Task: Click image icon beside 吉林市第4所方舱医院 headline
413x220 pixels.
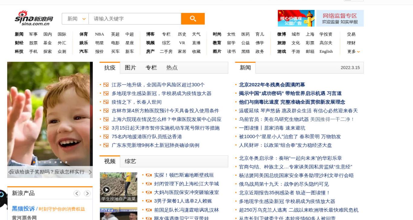Action: (106, 111)
